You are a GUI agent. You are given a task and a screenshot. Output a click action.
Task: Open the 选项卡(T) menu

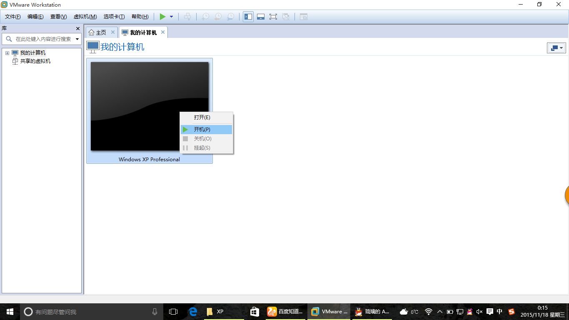(114, 17)
